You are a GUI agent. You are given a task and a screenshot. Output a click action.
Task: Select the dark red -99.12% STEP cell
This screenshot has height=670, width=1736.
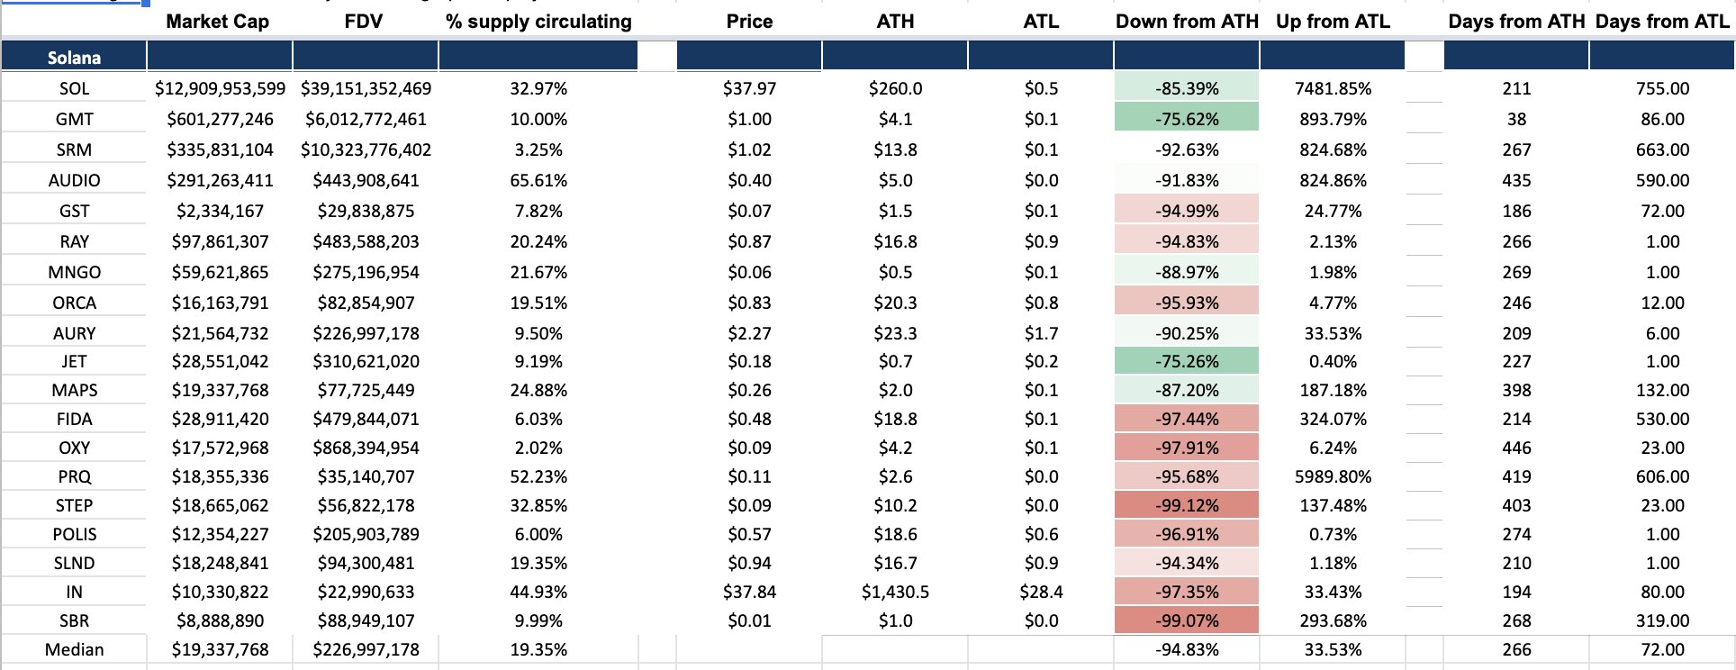pos(1187,505)
